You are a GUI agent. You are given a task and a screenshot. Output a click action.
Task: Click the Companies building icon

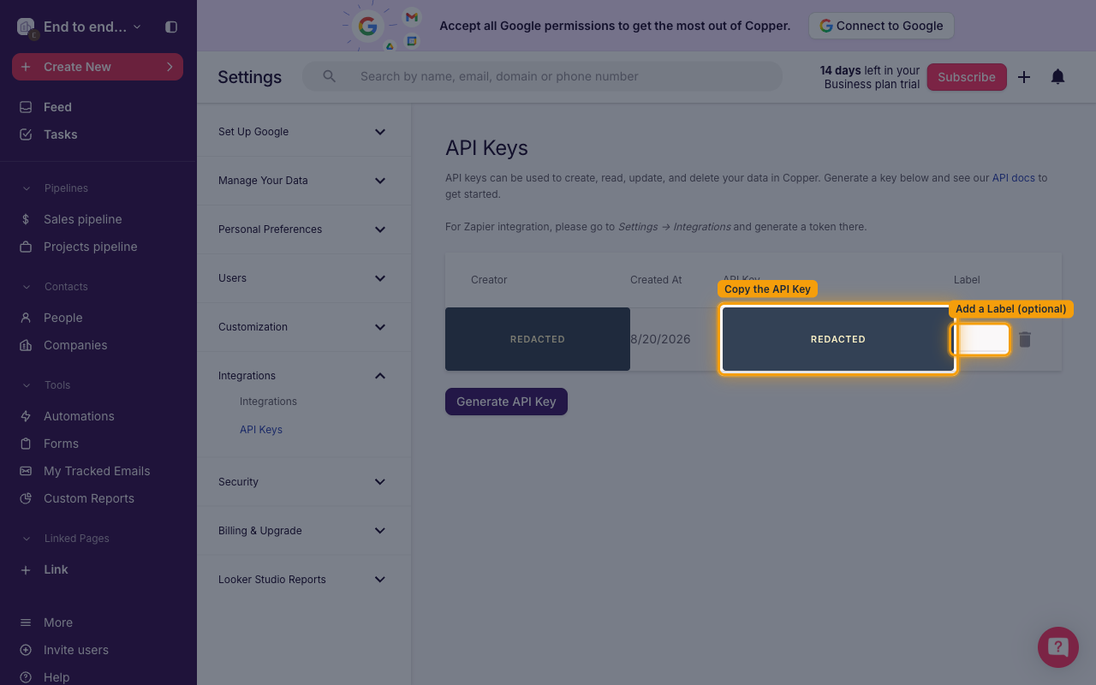point(26,345)
